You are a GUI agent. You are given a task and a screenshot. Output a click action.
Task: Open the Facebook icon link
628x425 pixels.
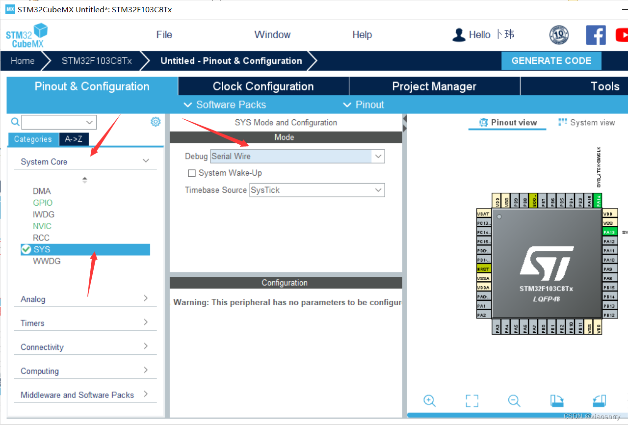pos(596,35)
